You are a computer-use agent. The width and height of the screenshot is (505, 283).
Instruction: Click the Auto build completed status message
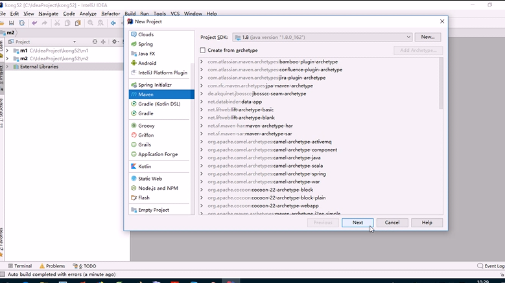62,275
